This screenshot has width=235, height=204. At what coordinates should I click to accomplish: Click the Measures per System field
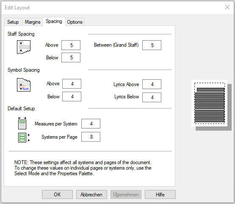point(91,123)
